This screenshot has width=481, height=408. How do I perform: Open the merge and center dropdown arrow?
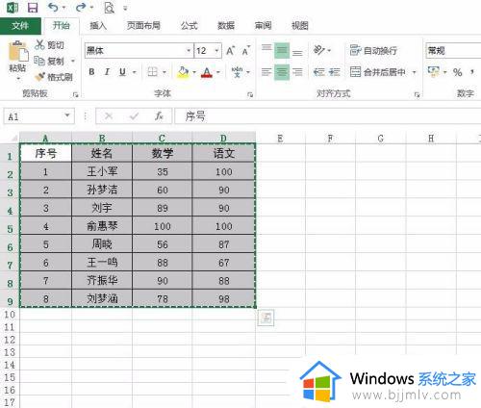(414, 72)
